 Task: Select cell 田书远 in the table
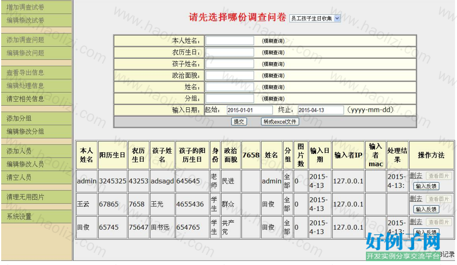162,227
